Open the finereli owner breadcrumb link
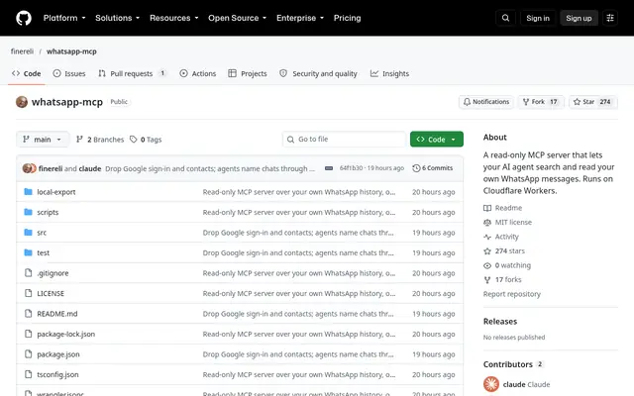The image size is (634, 396). point(22,51)
